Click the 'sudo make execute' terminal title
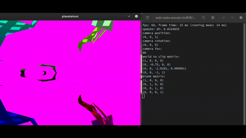This screenshot has height=138, width=246. 175,18
